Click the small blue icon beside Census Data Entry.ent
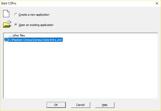 tap(6, 40)
